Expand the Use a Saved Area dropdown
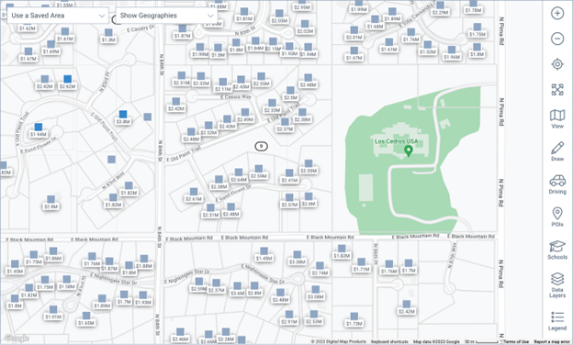Viewport: 573px width, 345px height. [58, 16]
